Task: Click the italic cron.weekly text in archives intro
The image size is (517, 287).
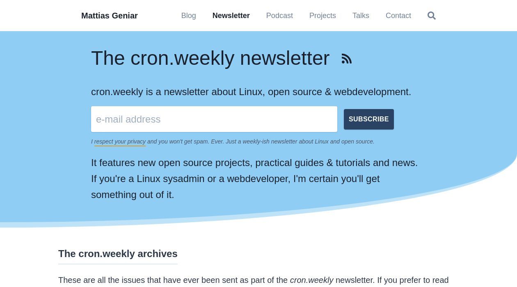Action: pyautogui.click(x=311, y=280)
